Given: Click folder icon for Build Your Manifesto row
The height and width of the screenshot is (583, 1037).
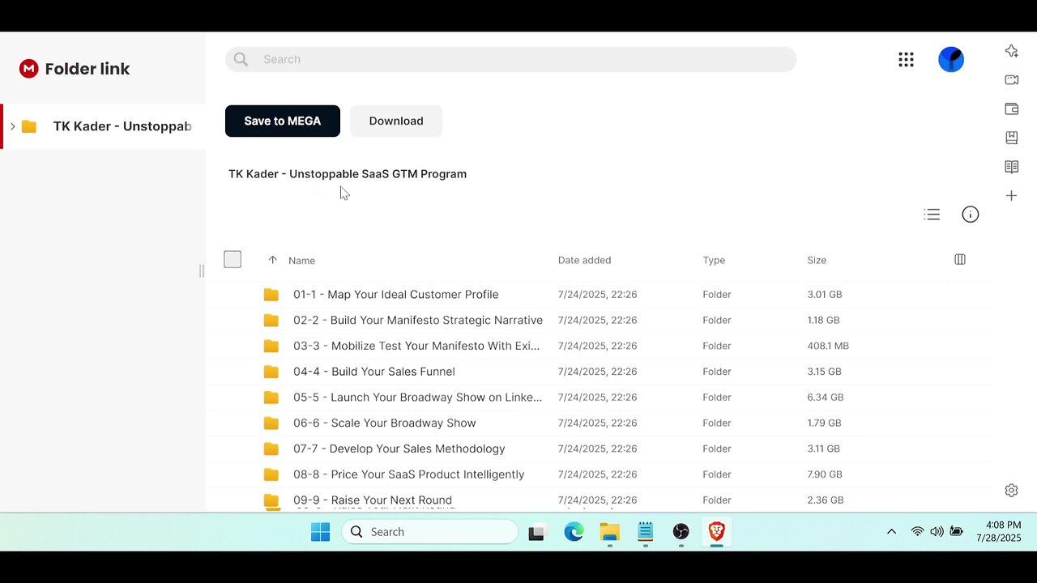Looking at the screenshot, I should [x=271, y=321].
